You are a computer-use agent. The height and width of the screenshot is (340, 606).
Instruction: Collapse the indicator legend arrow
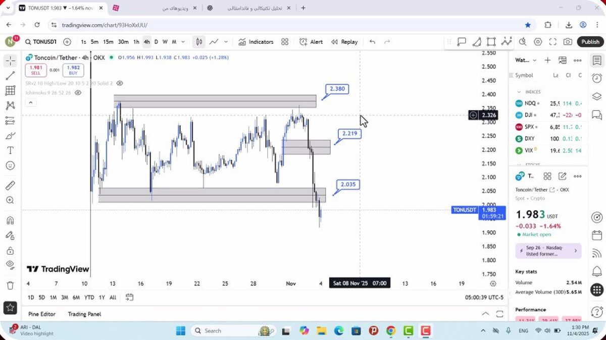coord(30,103)
